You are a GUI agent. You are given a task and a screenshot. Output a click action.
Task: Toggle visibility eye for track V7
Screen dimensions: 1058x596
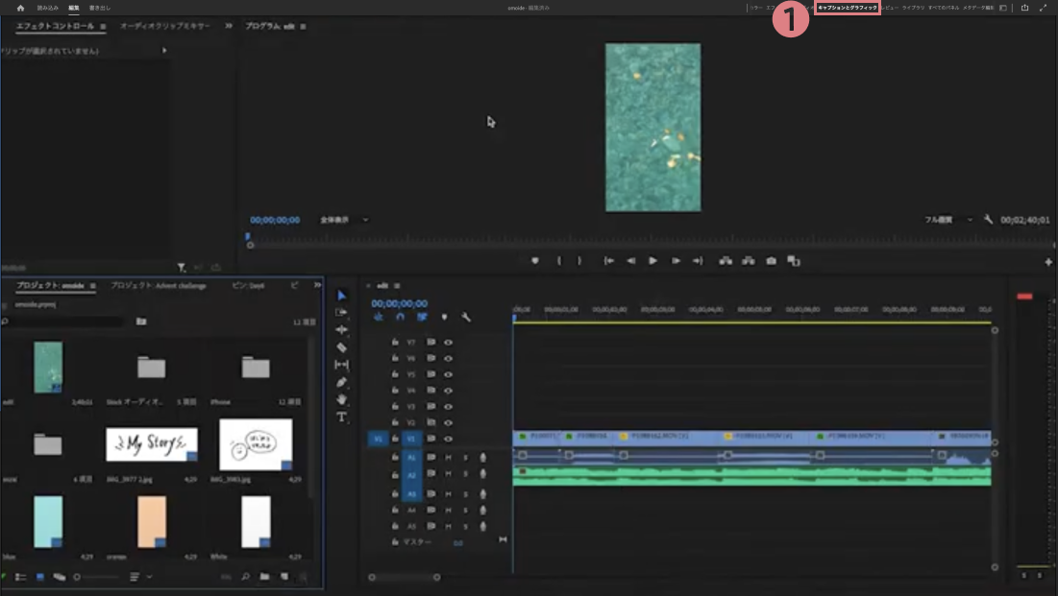click(448, 343)
